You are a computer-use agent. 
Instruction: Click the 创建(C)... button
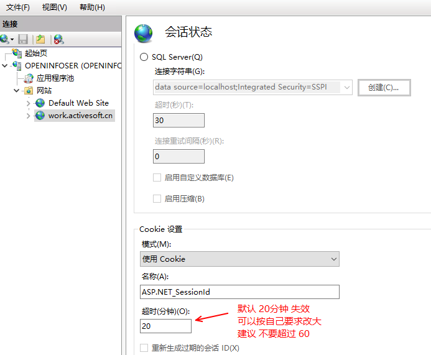384,88
